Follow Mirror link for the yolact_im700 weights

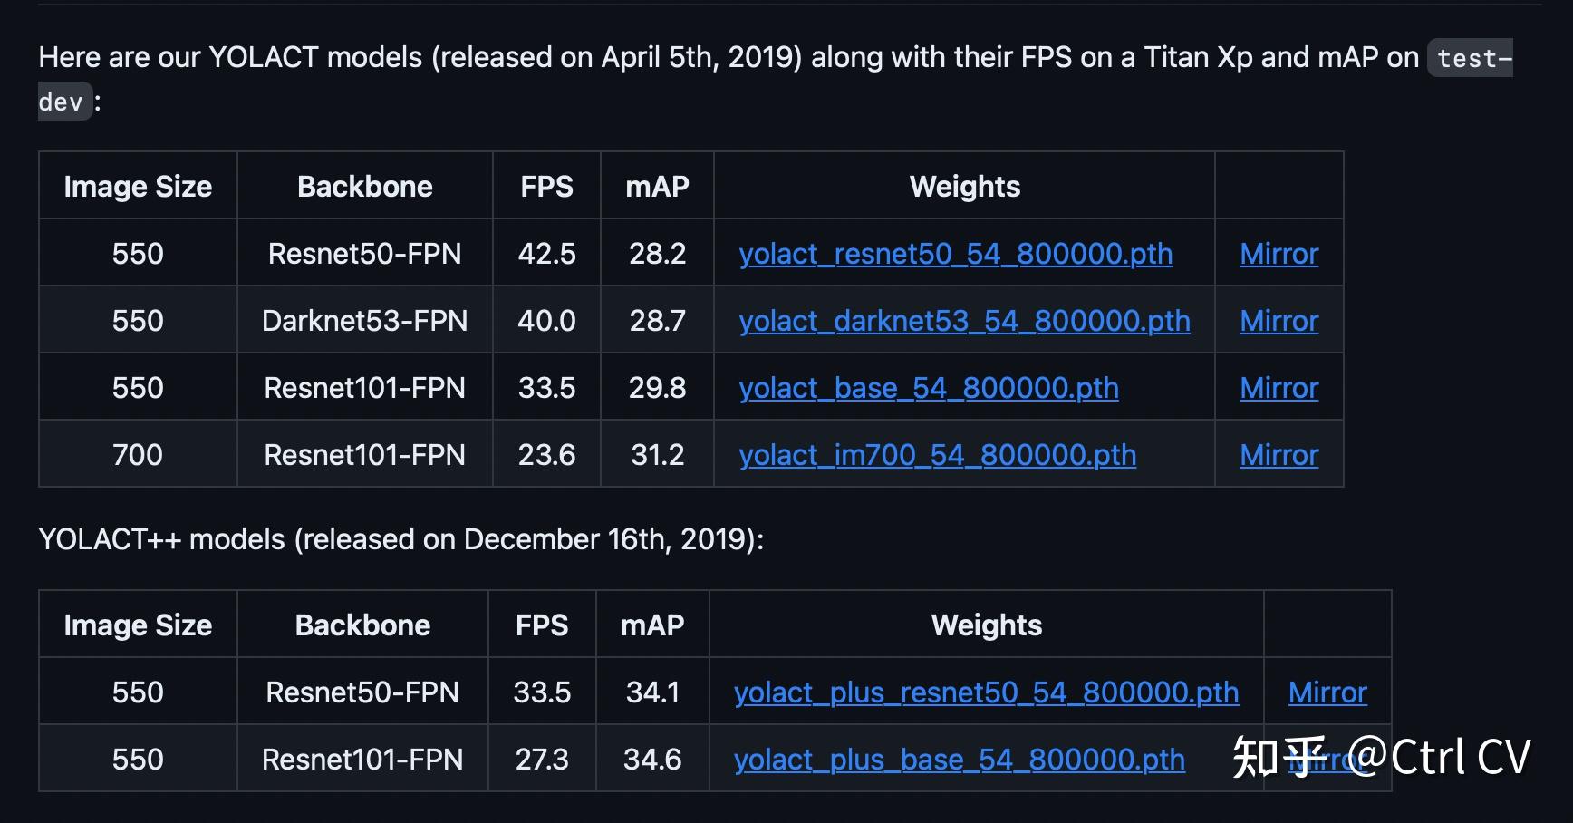pos(1279,455)
